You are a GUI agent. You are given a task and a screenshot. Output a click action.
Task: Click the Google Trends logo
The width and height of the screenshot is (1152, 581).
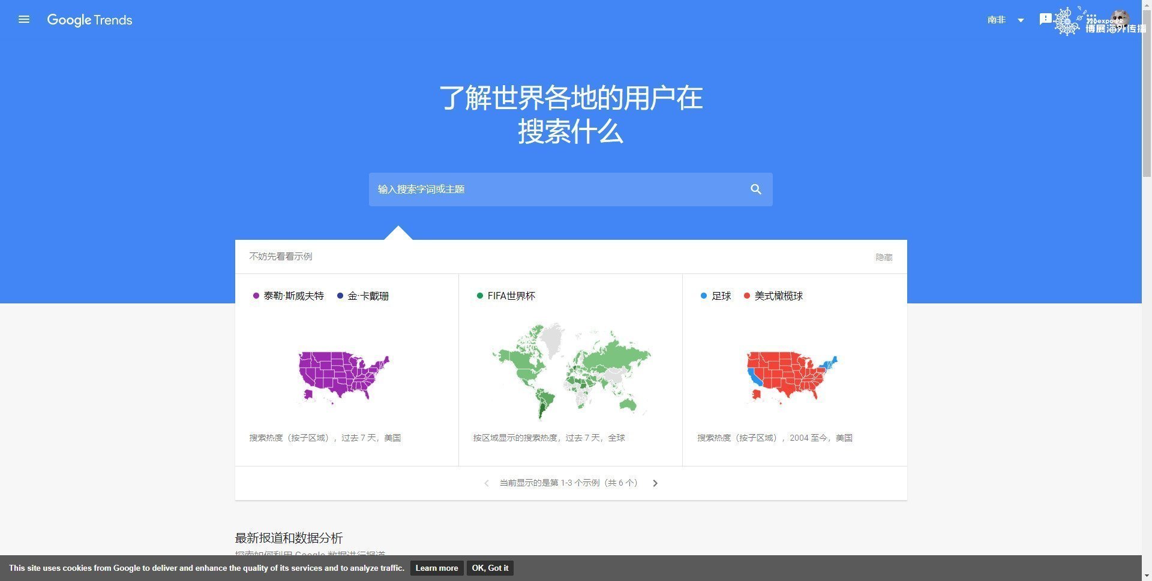click(89, 20)
